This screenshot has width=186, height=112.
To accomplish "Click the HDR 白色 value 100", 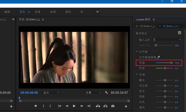I will point(176,46).
